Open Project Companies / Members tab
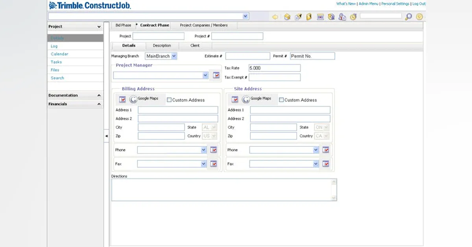472x247 pixels. pyautogui.click(x=204, y=25)
